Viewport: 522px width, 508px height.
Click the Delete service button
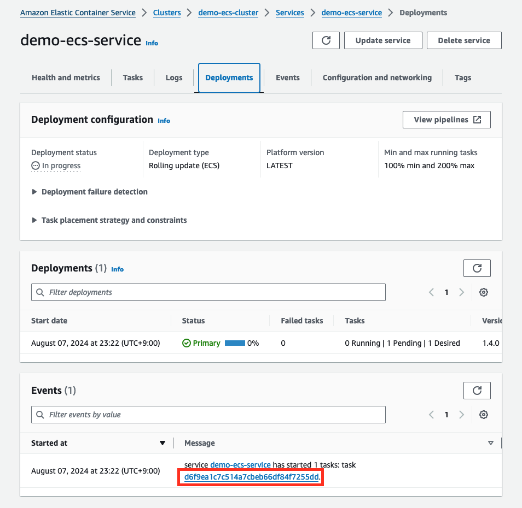464,40
